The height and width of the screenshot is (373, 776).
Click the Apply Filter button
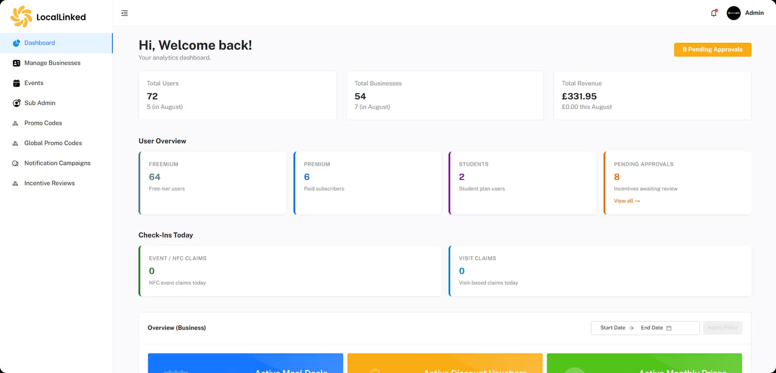point(723,328)
